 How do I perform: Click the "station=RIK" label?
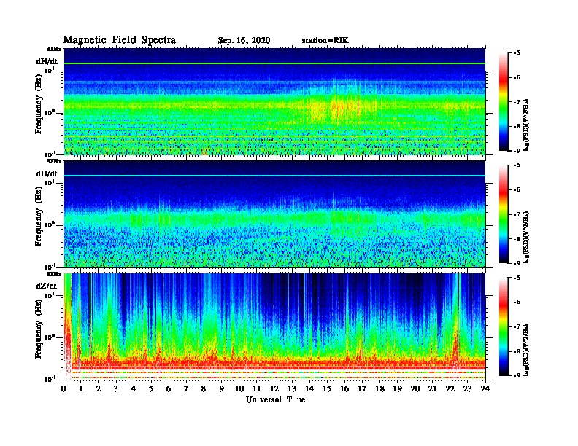[x=325, y=41]
